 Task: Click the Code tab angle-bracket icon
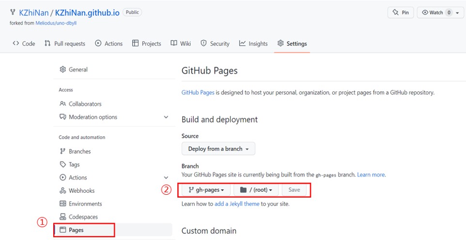pyautogui.click(x=16, y=43)
